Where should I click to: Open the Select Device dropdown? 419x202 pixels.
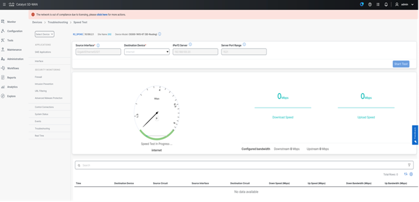44,34
